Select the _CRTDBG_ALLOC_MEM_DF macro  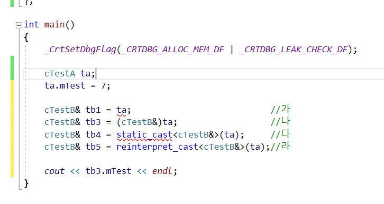point(172,50)
